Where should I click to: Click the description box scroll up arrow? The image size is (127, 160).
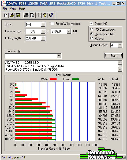click(120, 63)
